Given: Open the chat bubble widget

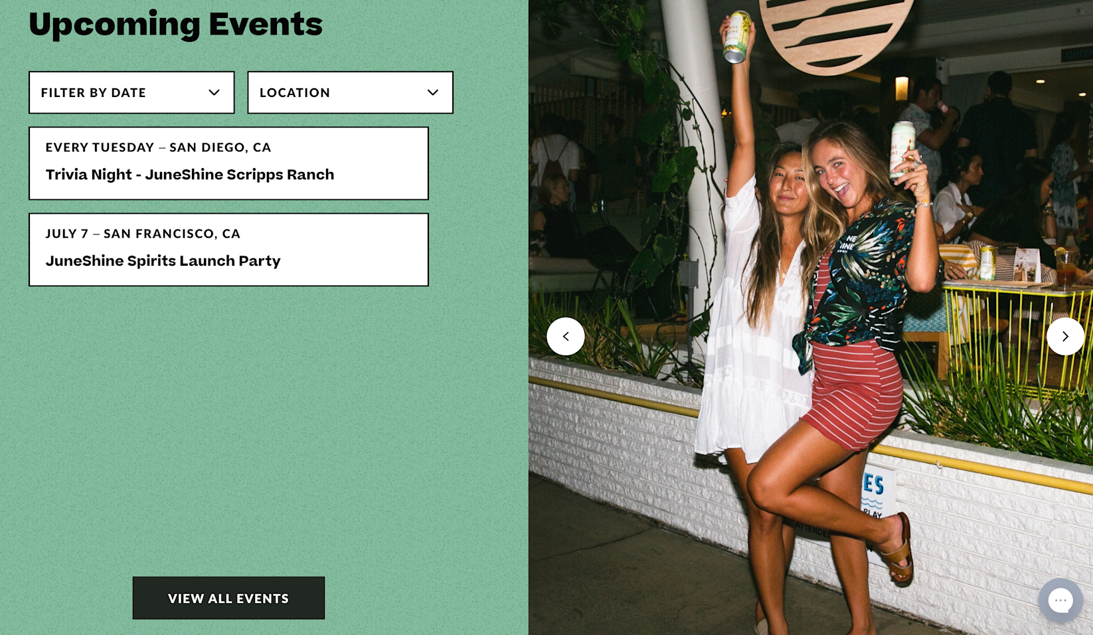Looking at the screenshot, I should tap(1060, 600).
